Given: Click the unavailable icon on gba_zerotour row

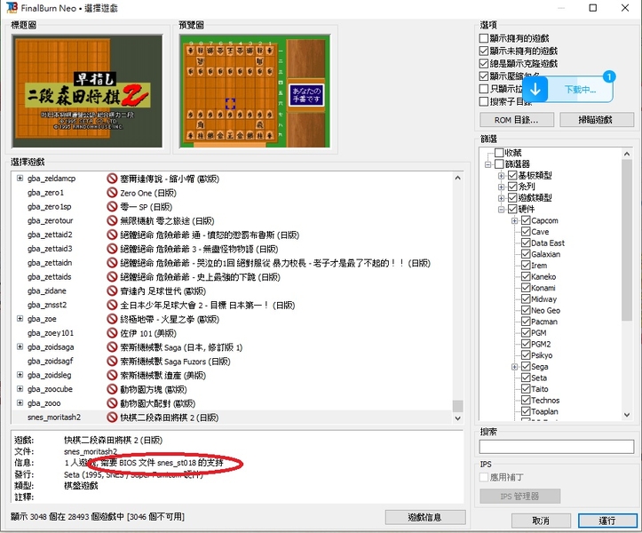Looking at the screenshot, I should pos(112,221).
